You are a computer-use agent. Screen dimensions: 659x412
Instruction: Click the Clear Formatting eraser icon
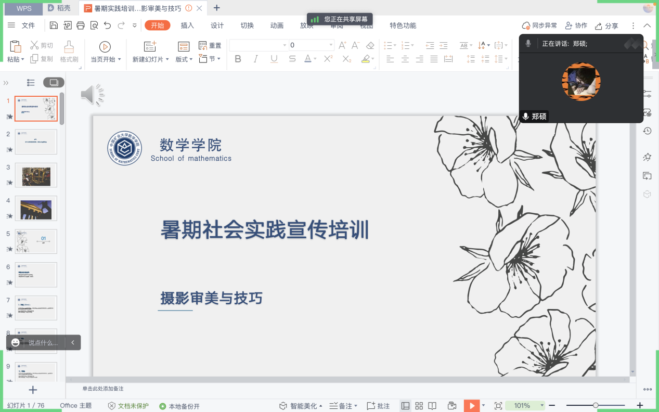(x=370, y=45)
